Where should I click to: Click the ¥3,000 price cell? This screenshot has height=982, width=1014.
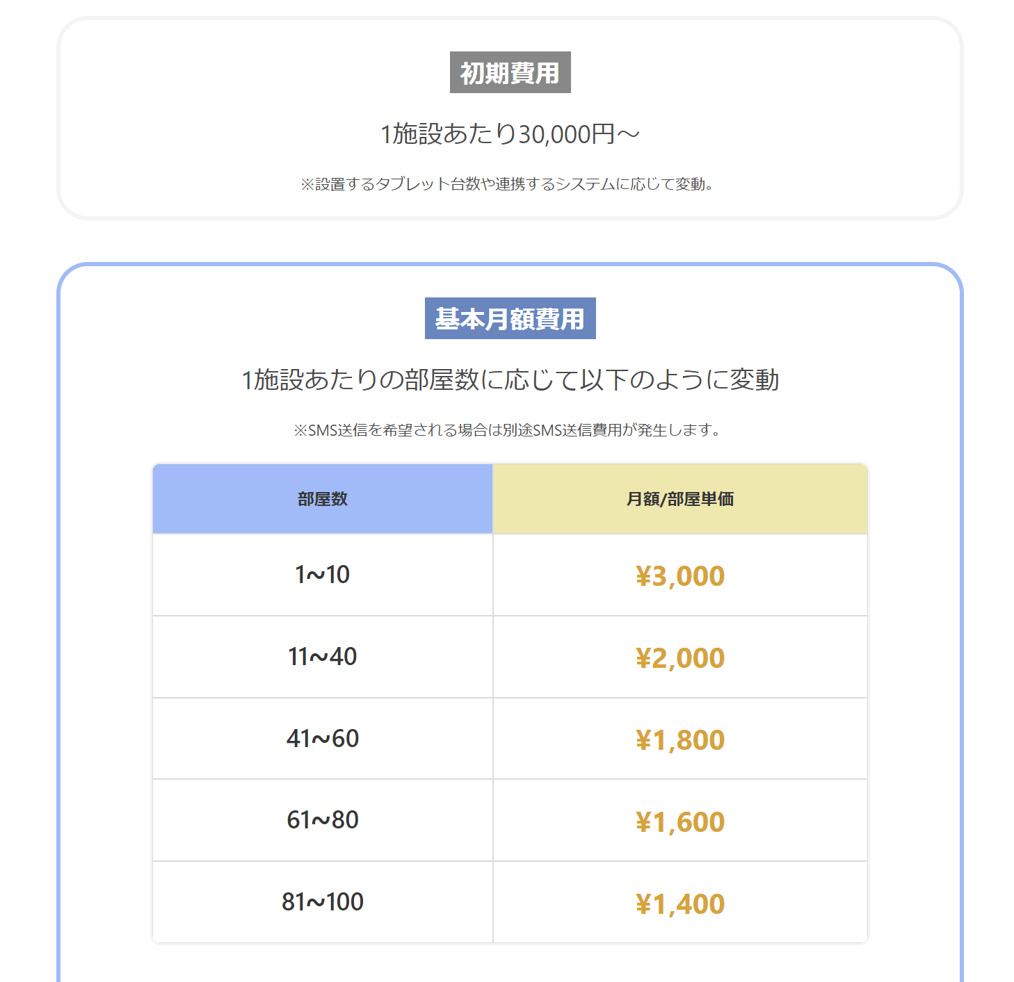click(679, 576)
